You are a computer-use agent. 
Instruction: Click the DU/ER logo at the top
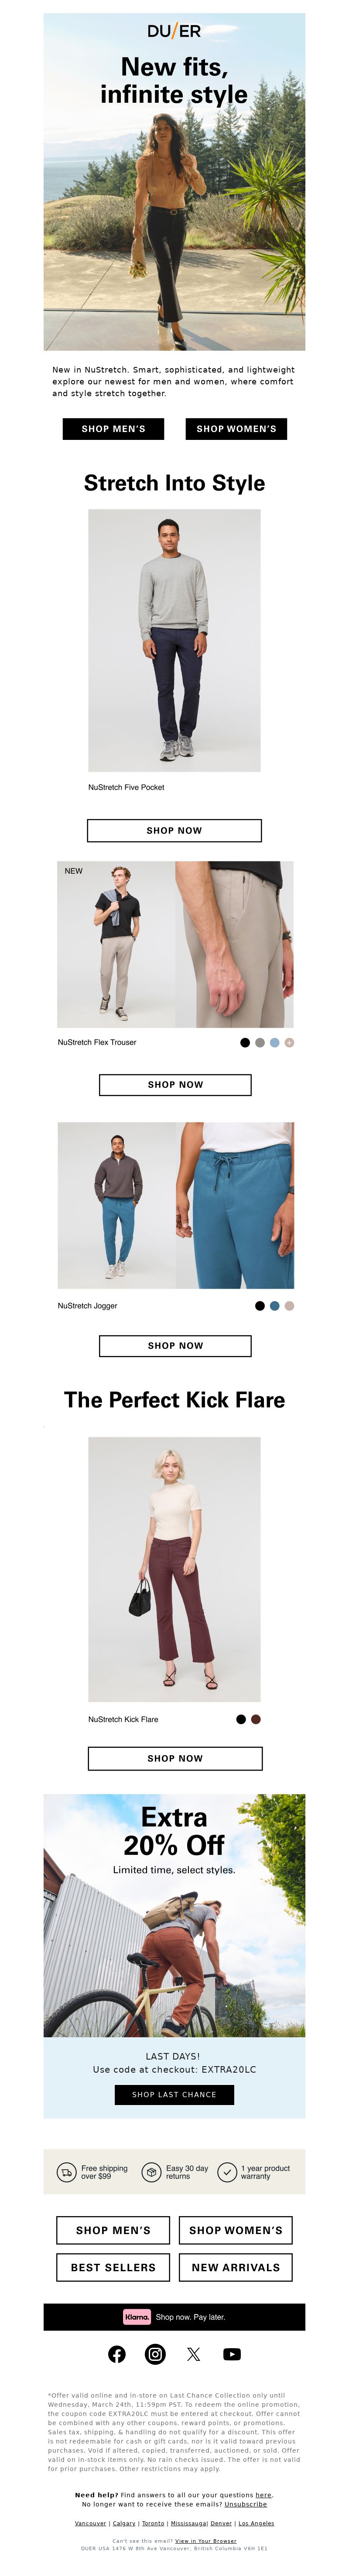174,31
